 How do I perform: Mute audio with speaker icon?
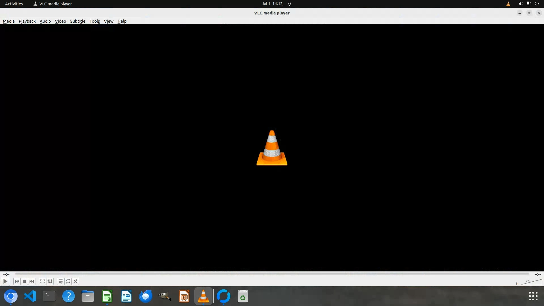pos(517,283)
